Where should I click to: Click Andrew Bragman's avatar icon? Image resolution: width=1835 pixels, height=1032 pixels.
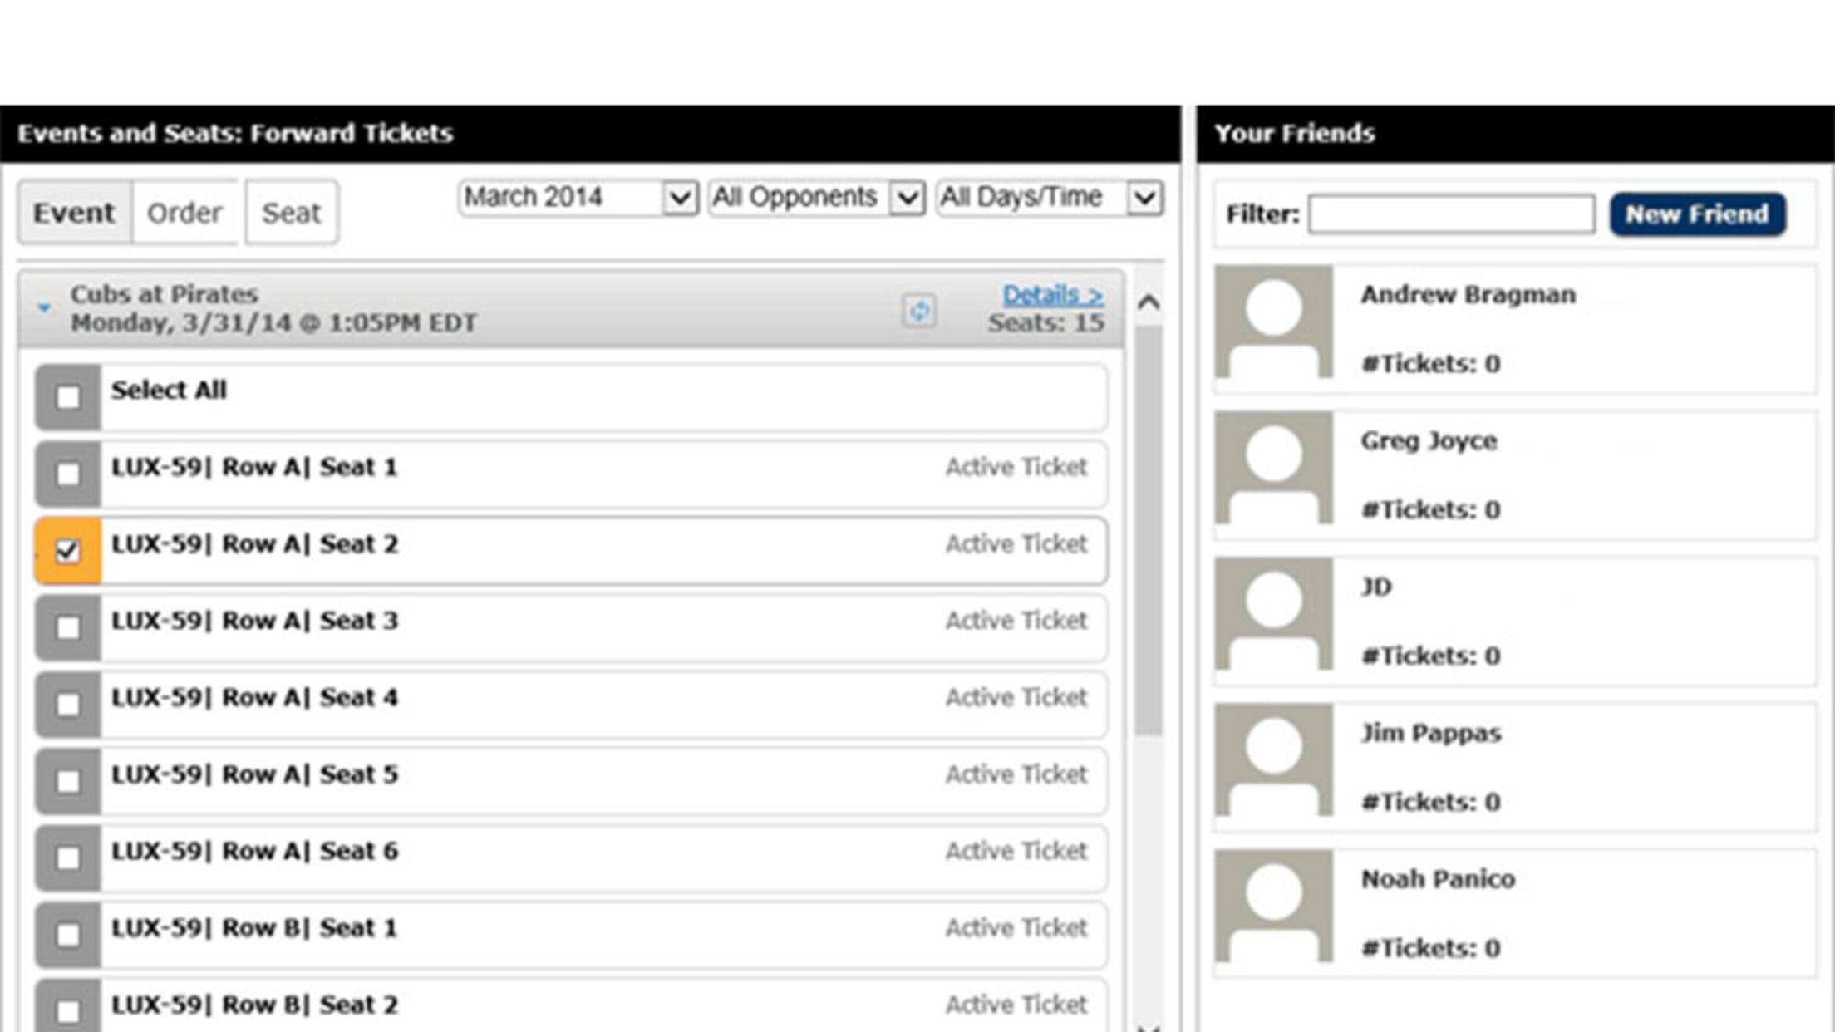(x=1273, y=322)
